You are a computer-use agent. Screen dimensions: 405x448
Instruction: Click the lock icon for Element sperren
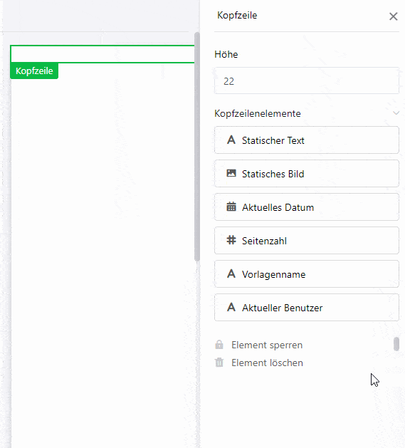click(x=219, y=345)
